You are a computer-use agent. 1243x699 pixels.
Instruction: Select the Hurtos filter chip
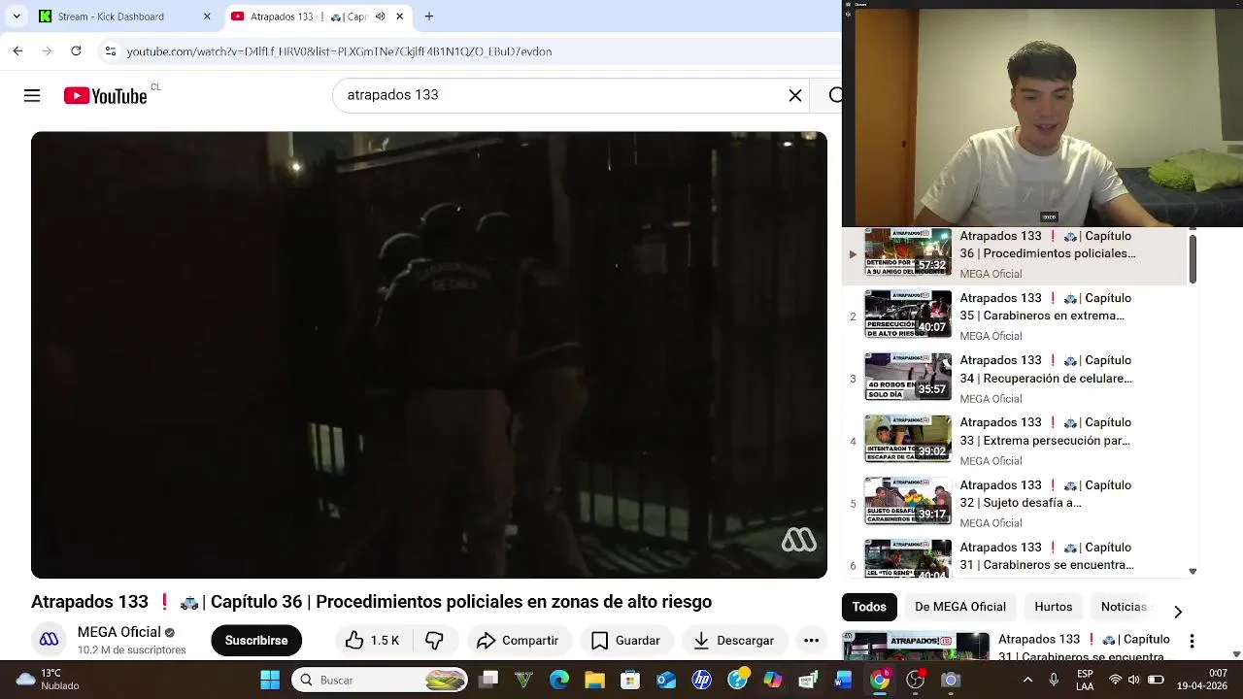pyautogui.click(x=1054, y=607)
